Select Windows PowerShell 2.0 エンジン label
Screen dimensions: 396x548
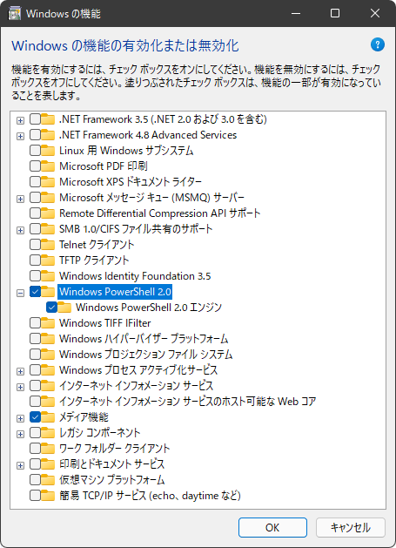click(149, 308)
